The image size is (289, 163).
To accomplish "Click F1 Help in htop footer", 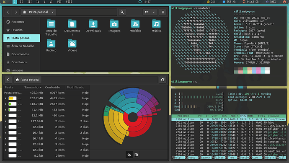I will tap(178, 158).
